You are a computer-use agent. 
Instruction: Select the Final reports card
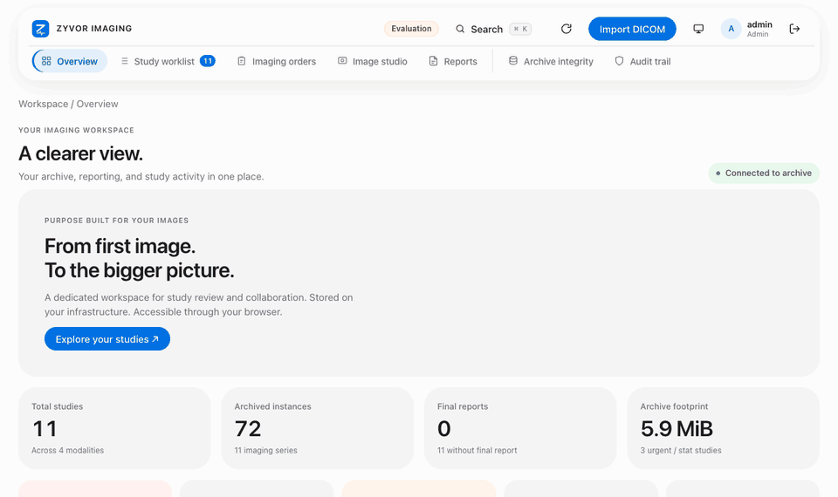(x=520, y=428)
